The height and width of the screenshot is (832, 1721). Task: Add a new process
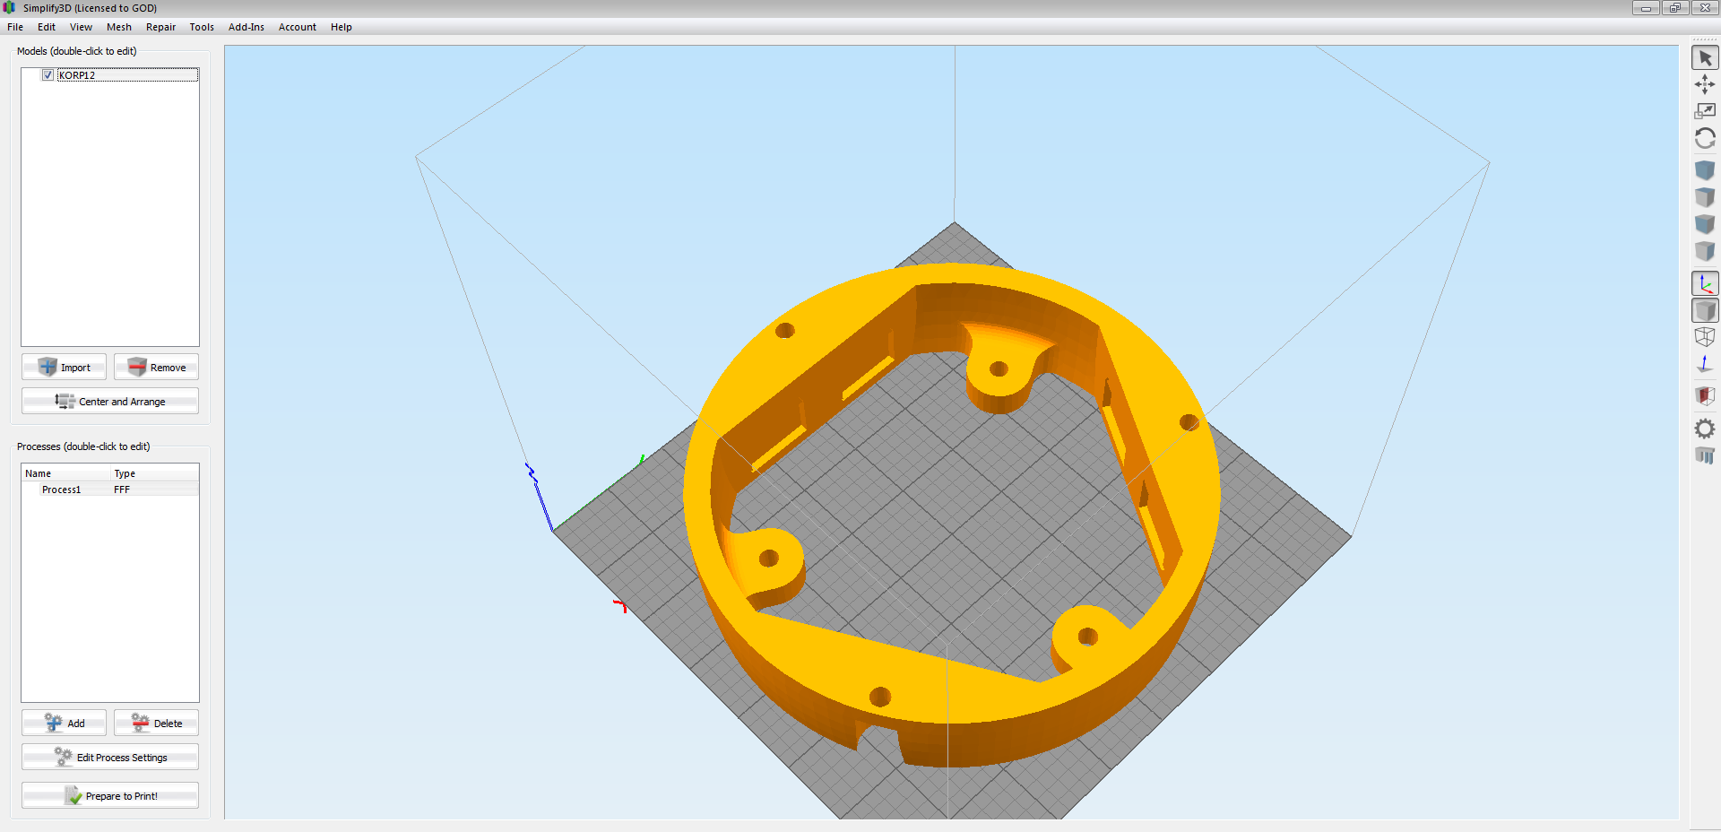click(x=64, y=723)
